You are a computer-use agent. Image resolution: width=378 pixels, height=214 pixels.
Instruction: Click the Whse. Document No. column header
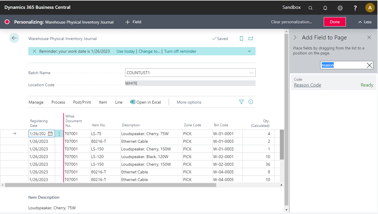pos(74,121)
